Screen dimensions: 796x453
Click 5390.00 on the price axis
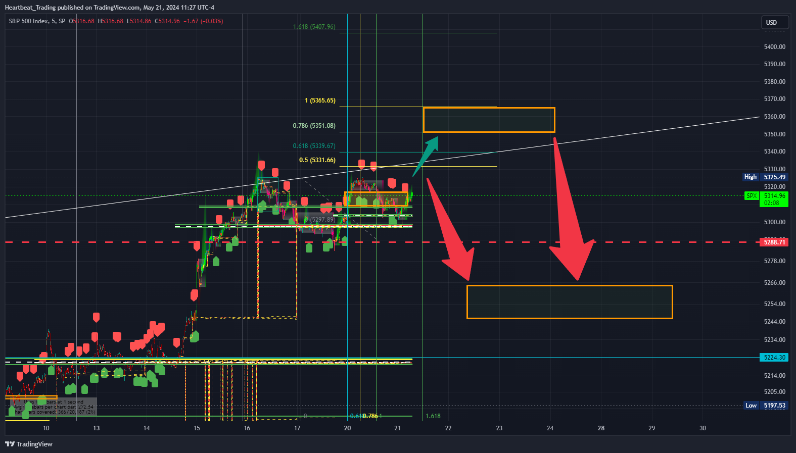775,64
